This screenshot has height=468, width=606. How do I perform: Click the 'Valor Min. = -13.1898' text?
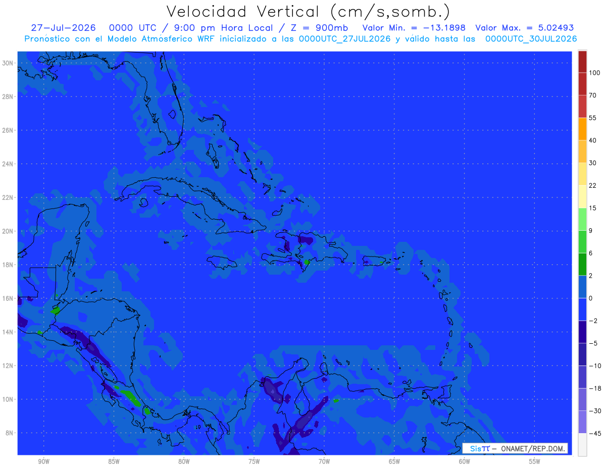click(x=414, y=28)
